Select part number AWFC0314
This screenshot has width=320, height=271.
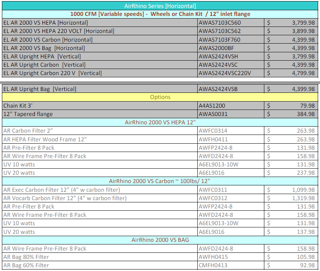[231, 131]
